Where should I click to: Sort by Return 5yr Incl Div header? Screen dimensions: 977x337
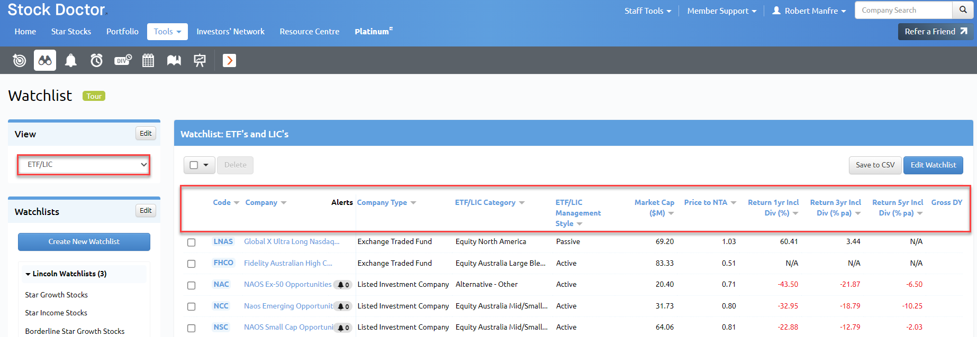point(898,208)
